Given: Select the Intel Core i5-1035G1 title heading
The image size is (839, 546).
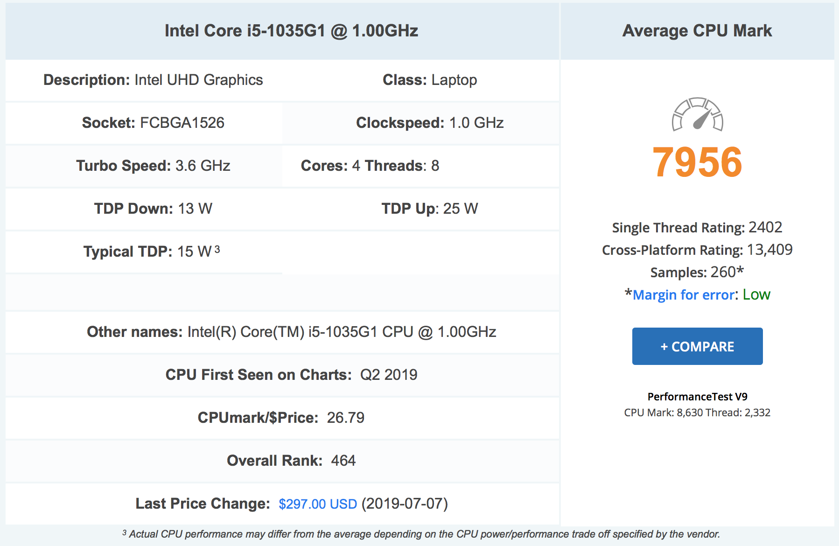Looking at the screenshot, I should coord(291,31).
